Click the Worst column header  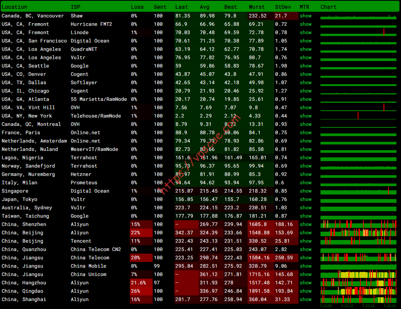257,7
